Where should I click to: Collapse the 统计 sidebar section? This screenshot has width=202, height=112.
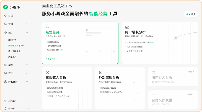[27, 33]
